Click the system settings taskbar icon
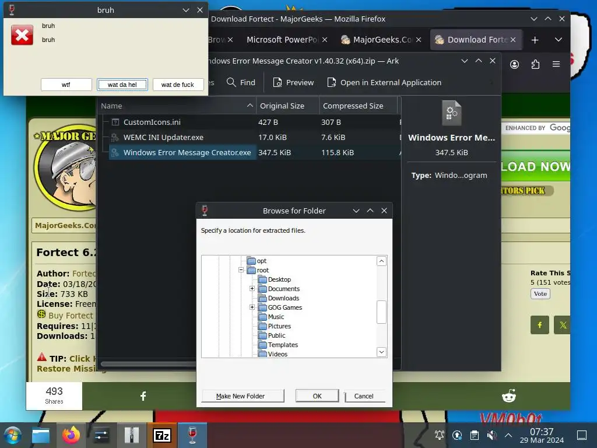The width and height of the screenshot is (597, 448). pyautogui.click(x=101, y=435)
